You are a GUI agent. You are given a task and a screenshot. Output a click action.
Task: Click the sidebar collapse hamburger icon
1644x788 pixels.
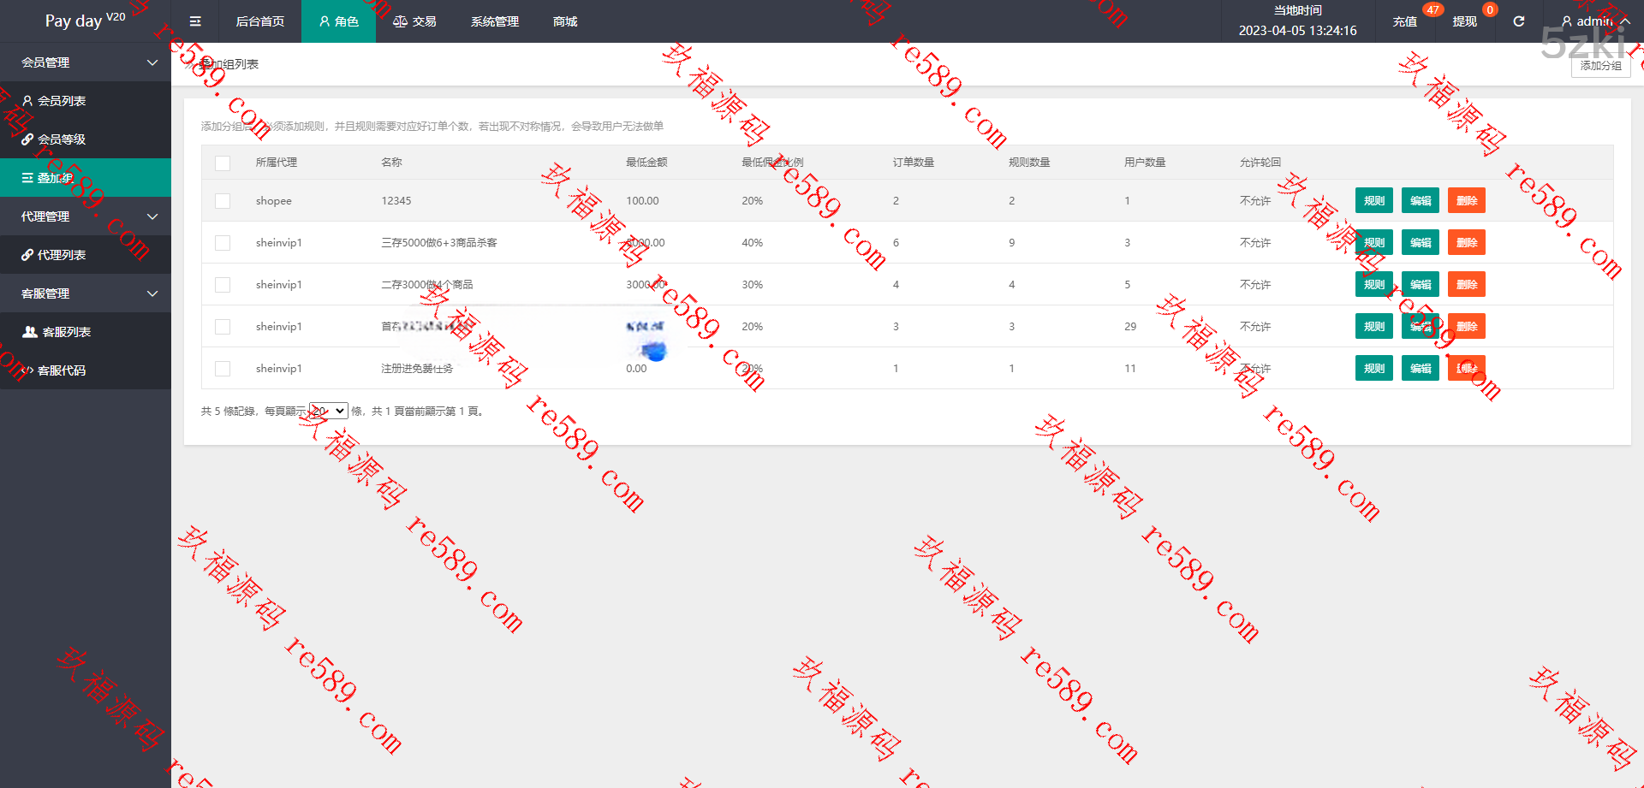[195, 21]
